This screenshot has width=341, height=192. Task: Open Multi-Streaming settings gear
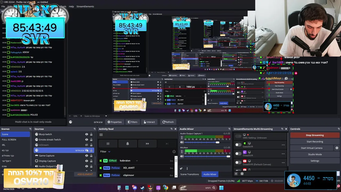point(242,174)
